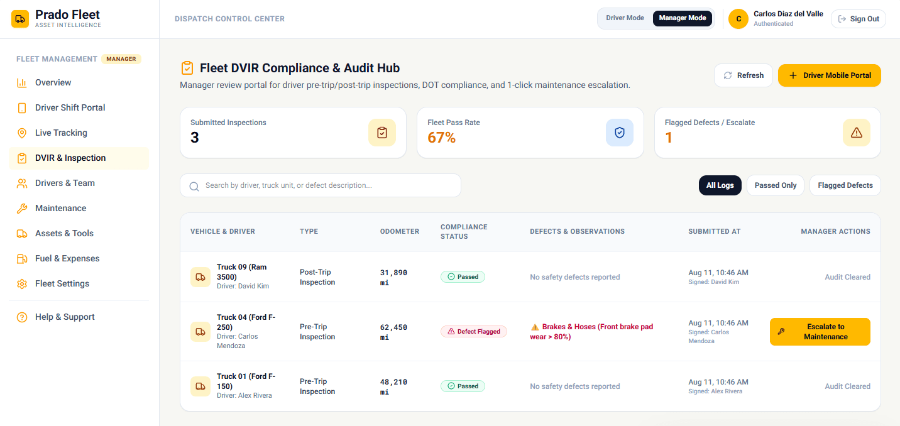Click the Defects & Observations column header

578,232
